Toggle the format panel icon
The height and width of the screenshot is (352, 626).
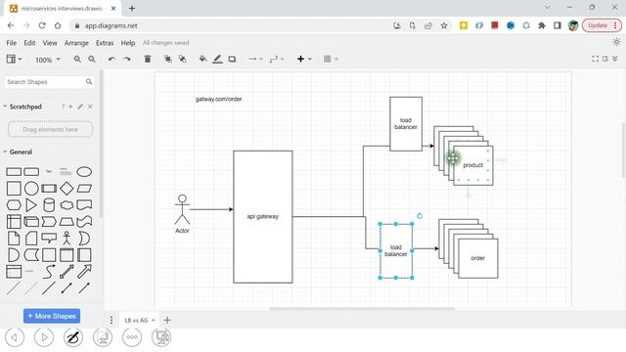coord(605,59)
